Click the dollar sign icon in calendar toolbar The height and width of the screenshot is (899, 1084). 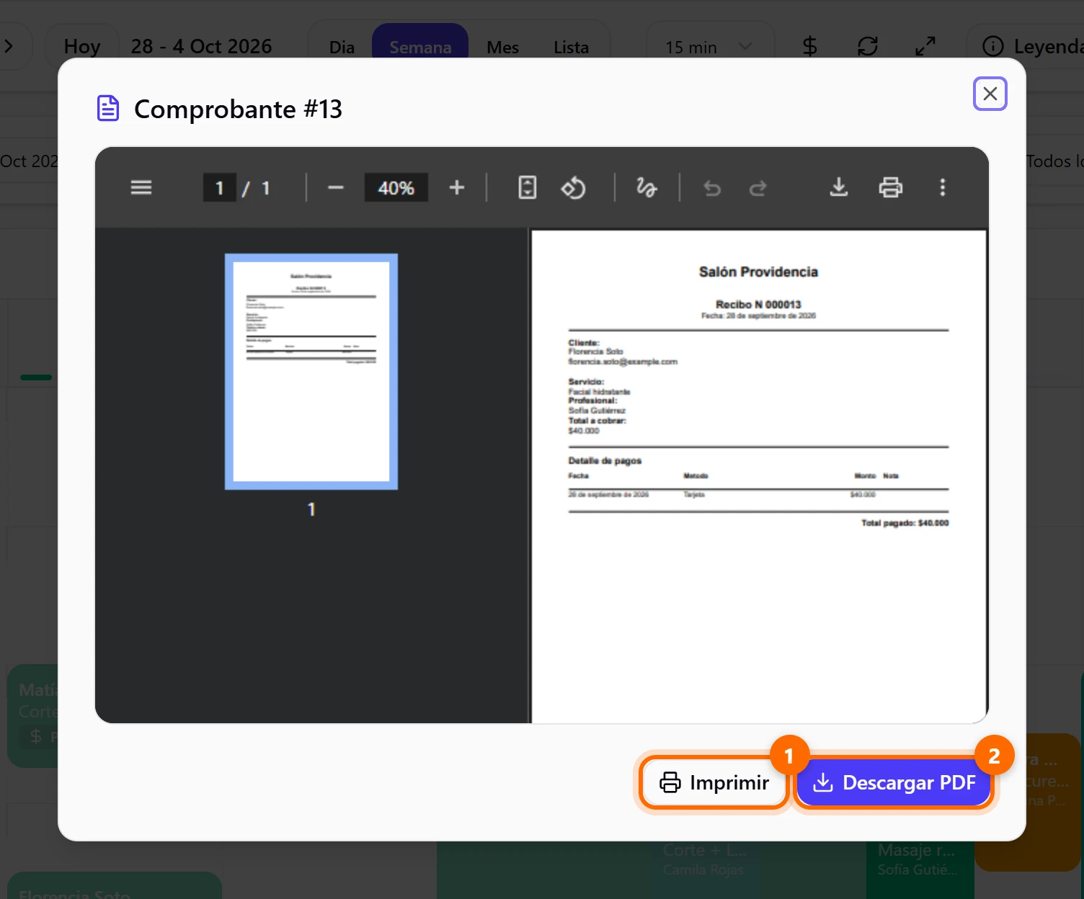(810, 47)
